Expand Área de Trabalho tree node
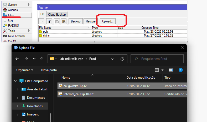207x122 pixels. (x=17, y=89)
